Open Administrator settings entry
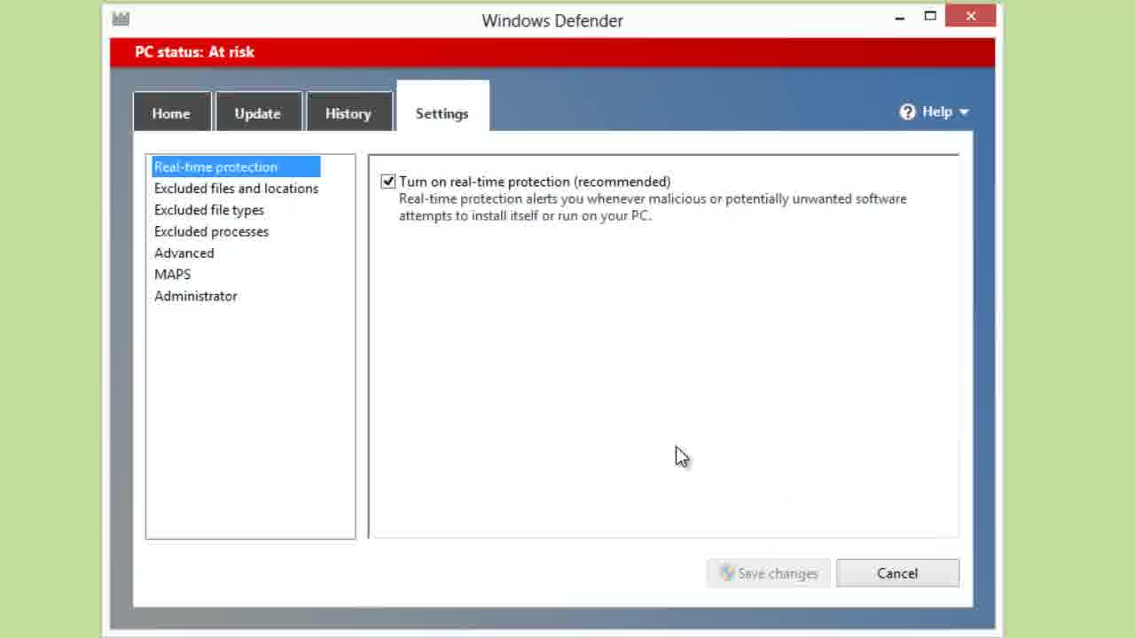The width and height of the screenshot is (1135, 638). (195, 296)
